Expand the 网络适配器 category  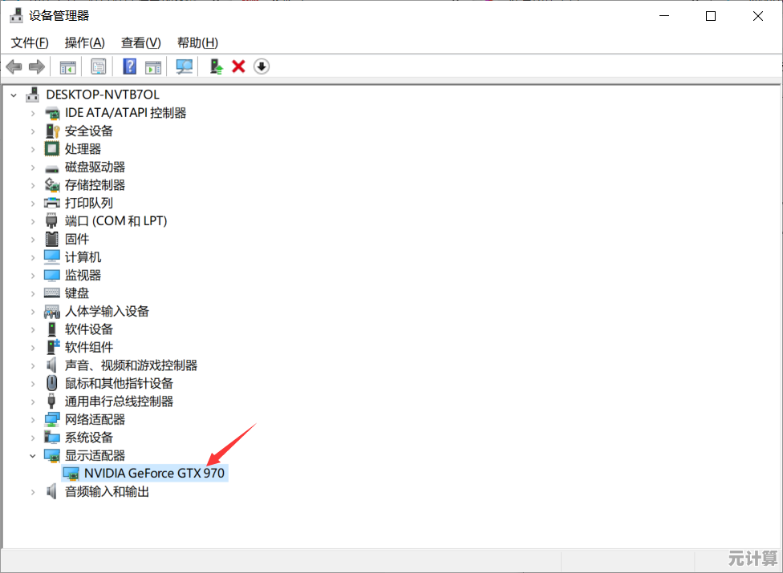33,419
